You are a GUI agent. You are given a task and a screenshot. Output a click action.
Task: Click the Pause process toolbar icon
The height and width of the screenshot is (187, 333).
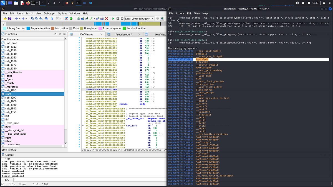pyautogui.click(x=118, y=19)
